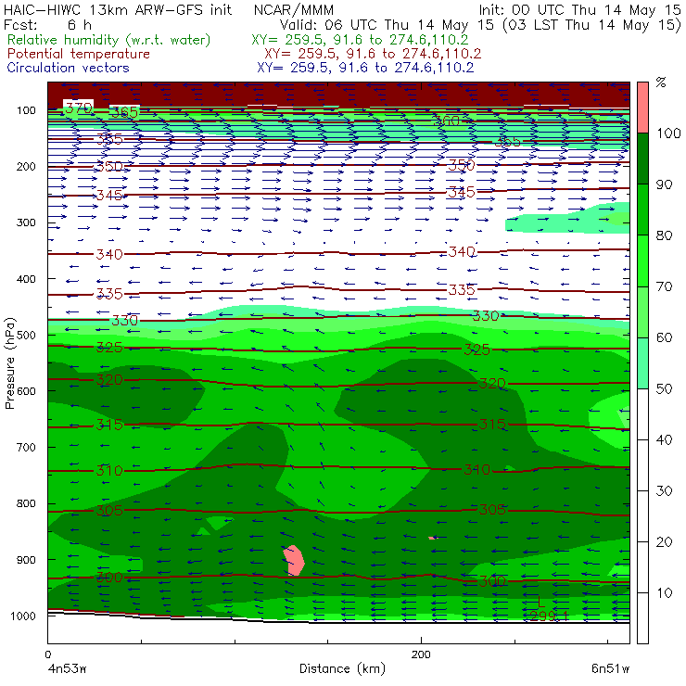Click the colorbar "10" percent label
The image size is (686, 686).
[664, 592]
